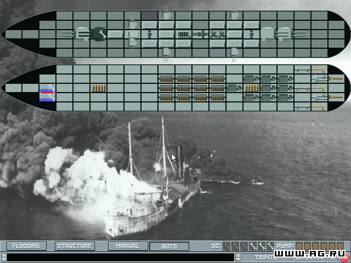Select the aftmost main gun turret

point(284,34)
